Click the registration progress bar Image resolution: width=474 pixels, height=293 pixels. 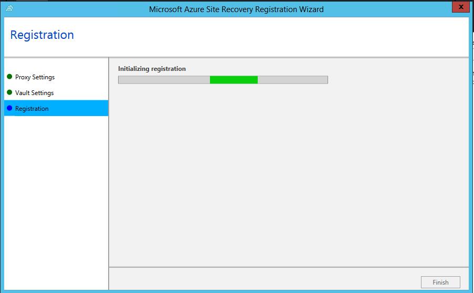coord(223,80)
